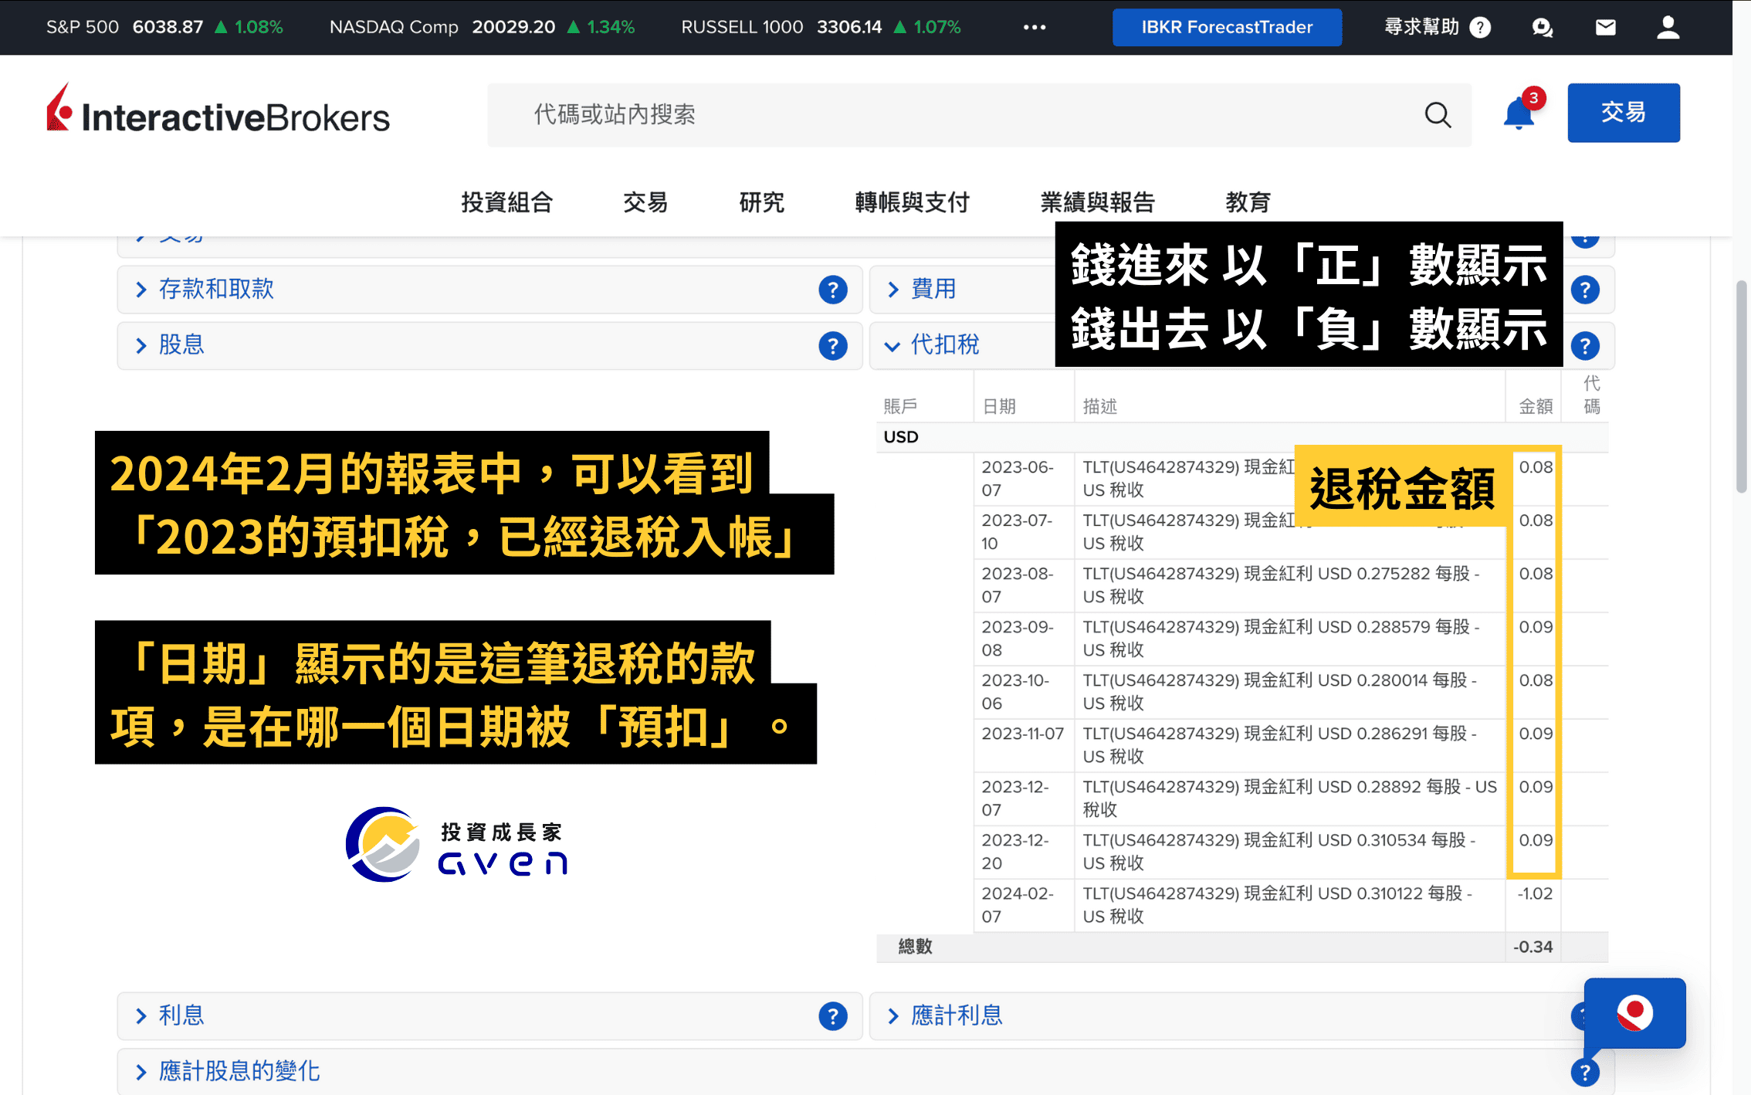This screenshot has width=1751, height=1095.
Task: Expand the 存款和取款 section
Action: (x=216, y=289)
